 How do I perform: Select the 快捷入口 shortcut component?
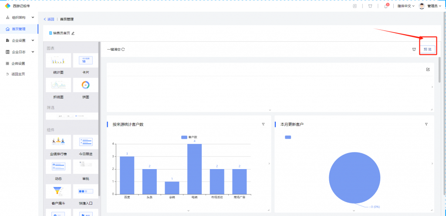coord(86,191)
